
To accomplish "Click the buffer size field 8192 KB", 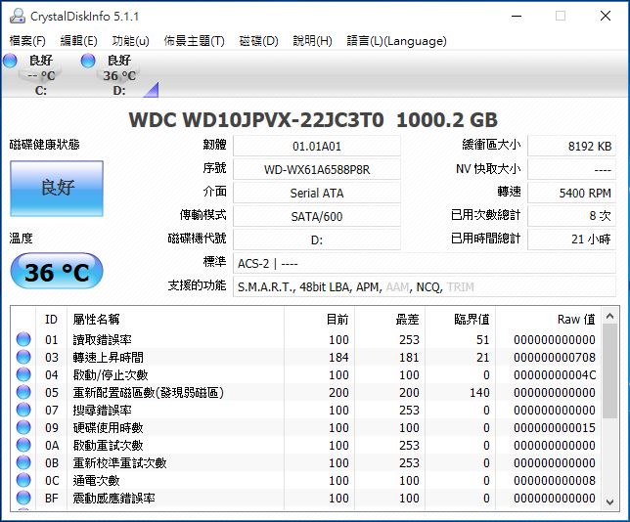I will click(571, 147).
